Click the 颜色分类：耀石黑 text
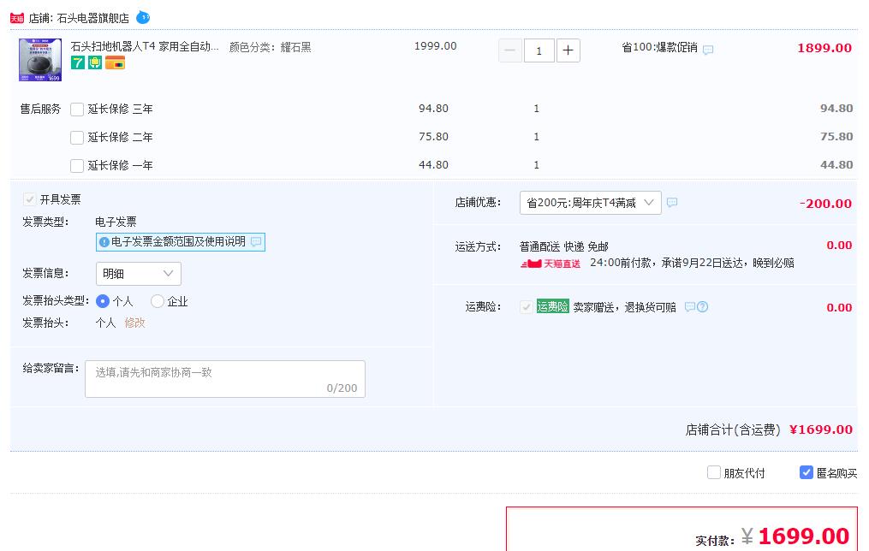Screen dimensions: 869x551 [x=271, y=47]
